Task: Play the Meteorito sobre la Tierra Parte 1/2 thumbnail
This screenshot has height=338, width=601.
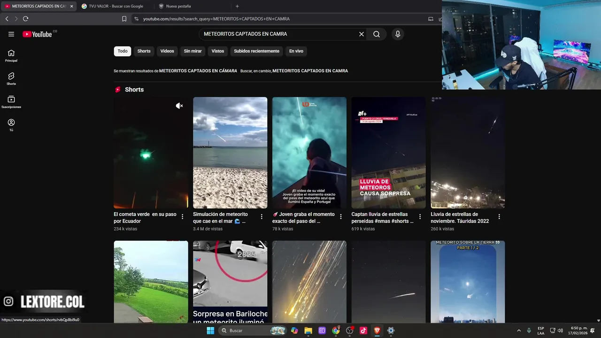Action: coord(468,282)
